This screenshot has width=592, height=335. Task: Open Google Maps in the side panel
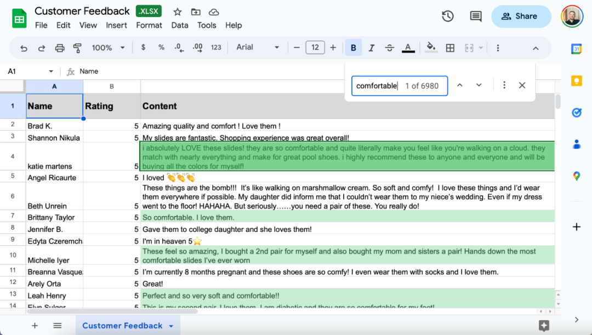coord(577,176)
